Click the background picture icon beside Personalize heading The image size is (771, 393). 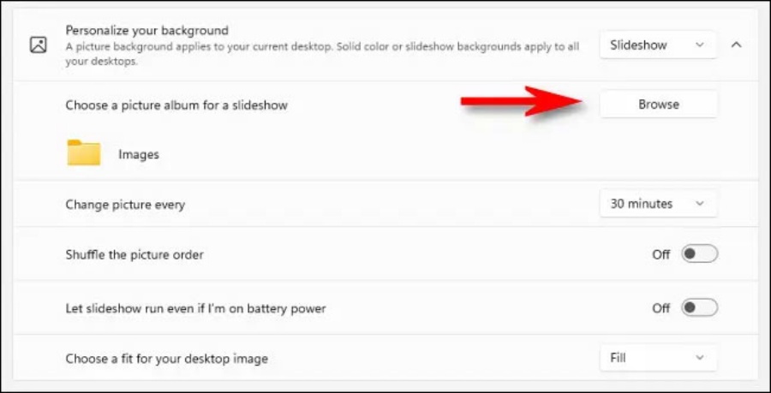pos(39,45)
